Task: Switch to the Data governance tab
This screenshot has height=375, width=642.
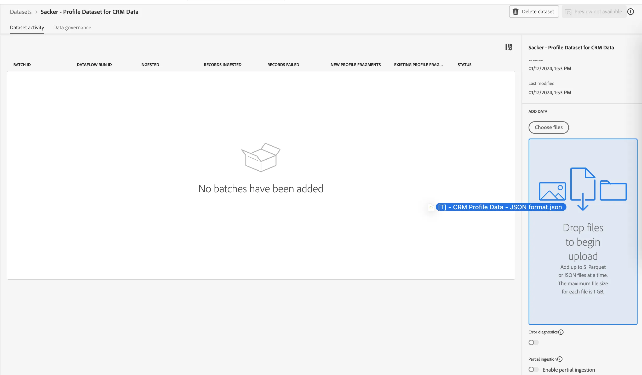Action: click(72, 27)
